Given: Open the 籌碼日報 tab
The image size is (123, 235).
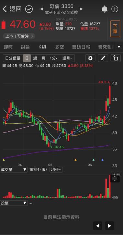Looking at the screenshot, I should [81, 47].
